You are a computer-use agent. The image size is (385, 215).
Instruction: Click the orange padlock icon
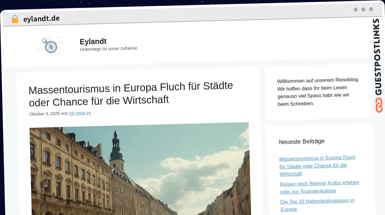click(15, 19)
